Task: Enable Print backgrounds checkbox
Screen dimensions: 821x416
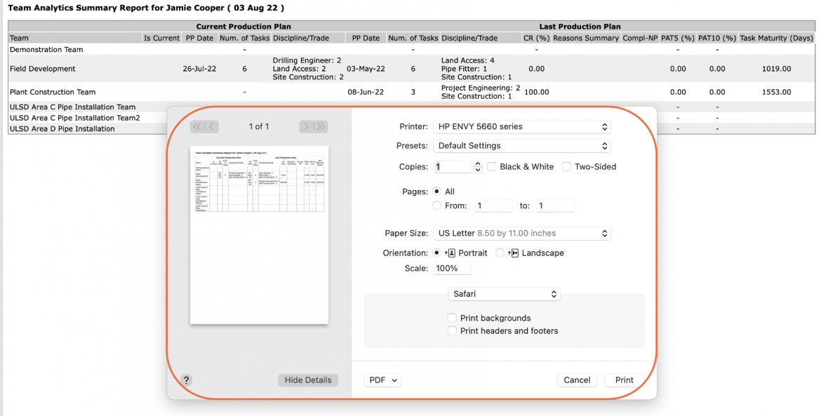Action: (452, 318)
